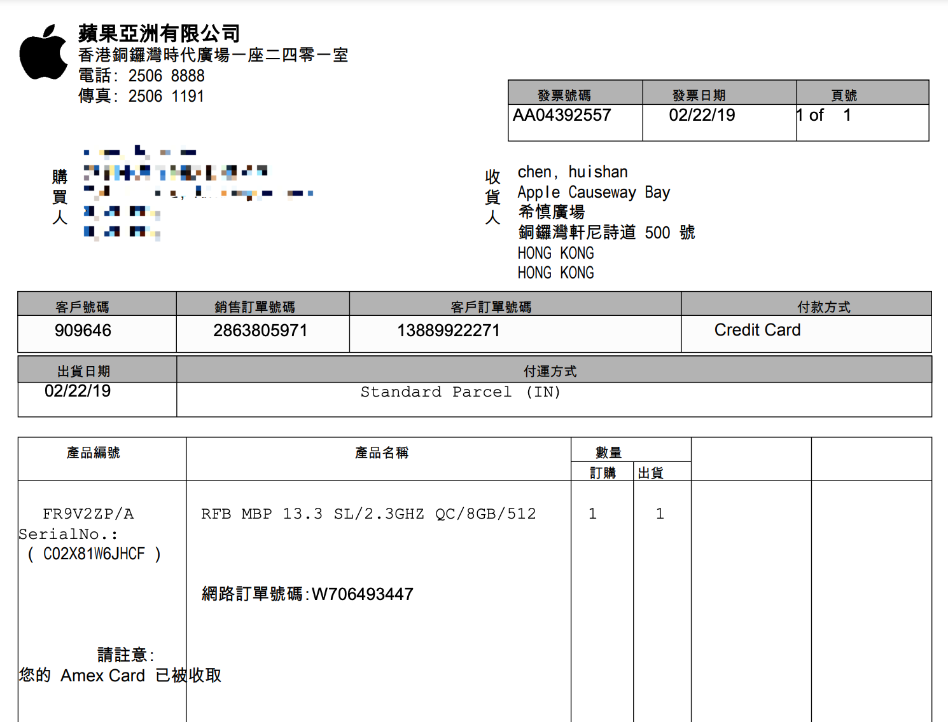Select customer number 909646

pyautogui.click(x=83, y=330)
